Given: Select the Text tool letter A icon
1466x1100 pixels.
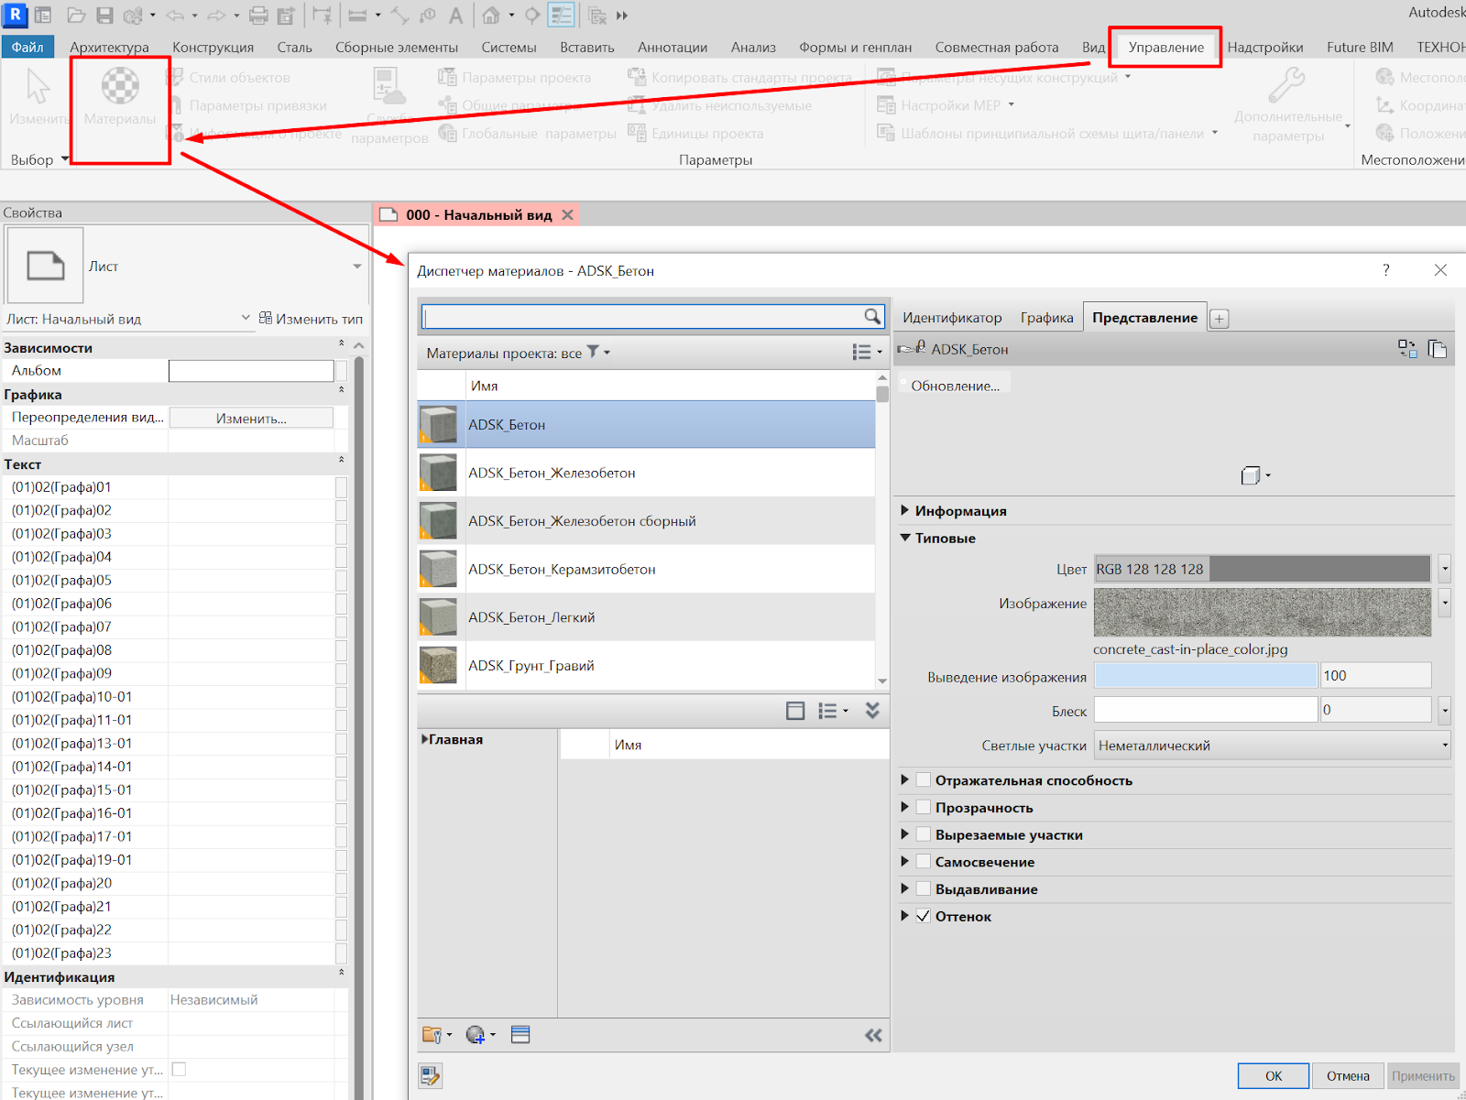Looking at the screenshot, I should tap(455, 16).
